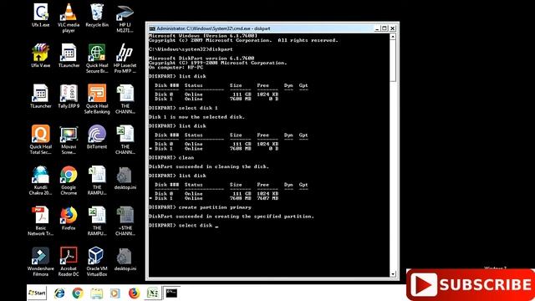The width and height of the screenshot is (535, 301).
Task: Open the Start menu button
Action: [x=37, y=293]
